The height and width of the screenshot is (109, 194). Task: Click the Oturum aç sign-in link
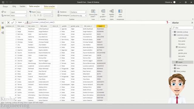(x=169, y=2)
